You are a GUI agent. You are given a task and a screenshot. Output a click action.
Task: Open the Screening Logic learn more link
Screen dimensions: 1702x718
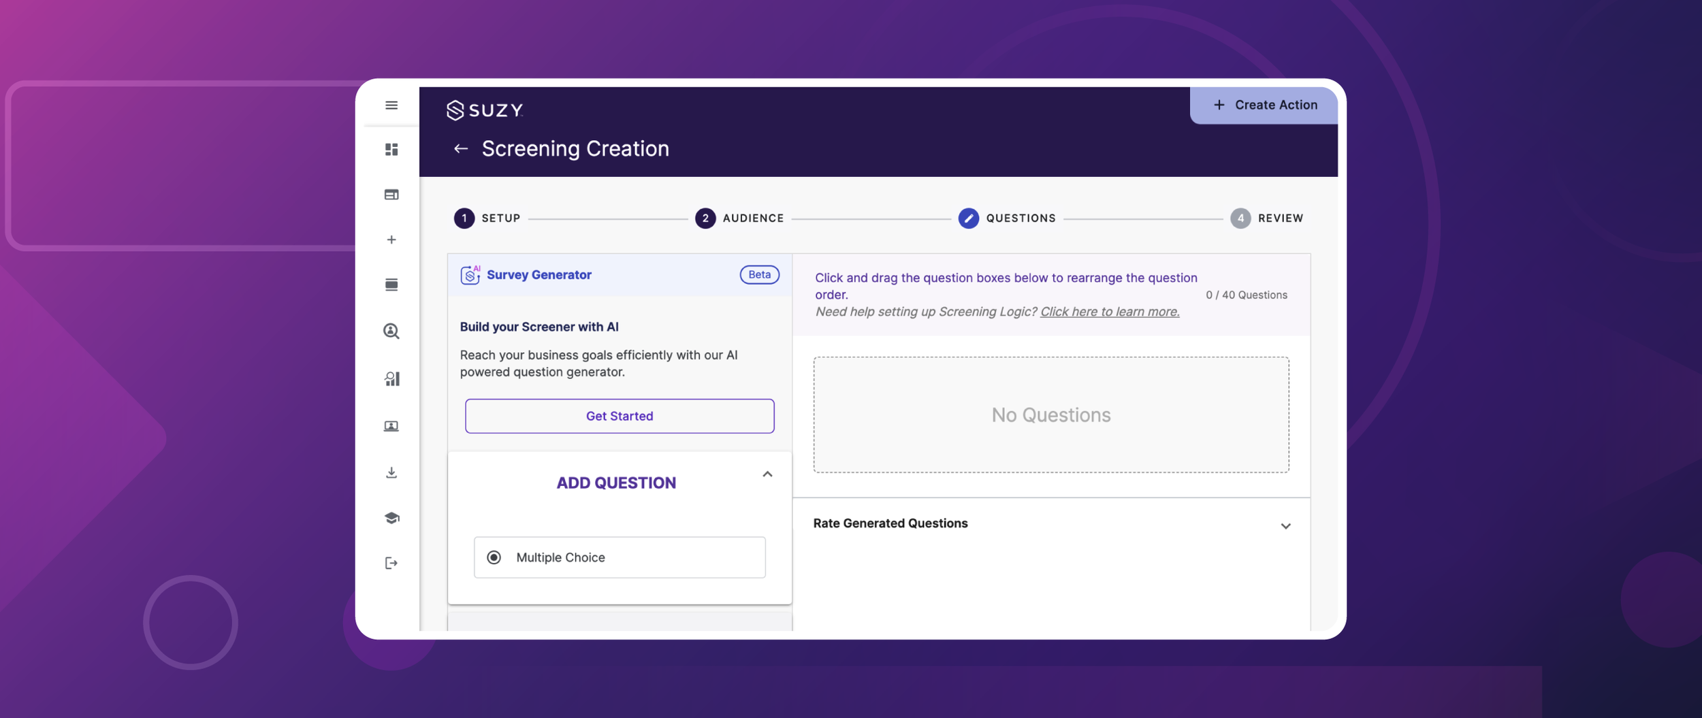point(1109,311)
